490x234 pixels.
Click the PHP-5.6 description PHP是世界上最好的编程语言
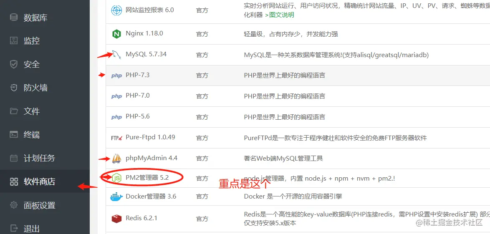(284, 117)
